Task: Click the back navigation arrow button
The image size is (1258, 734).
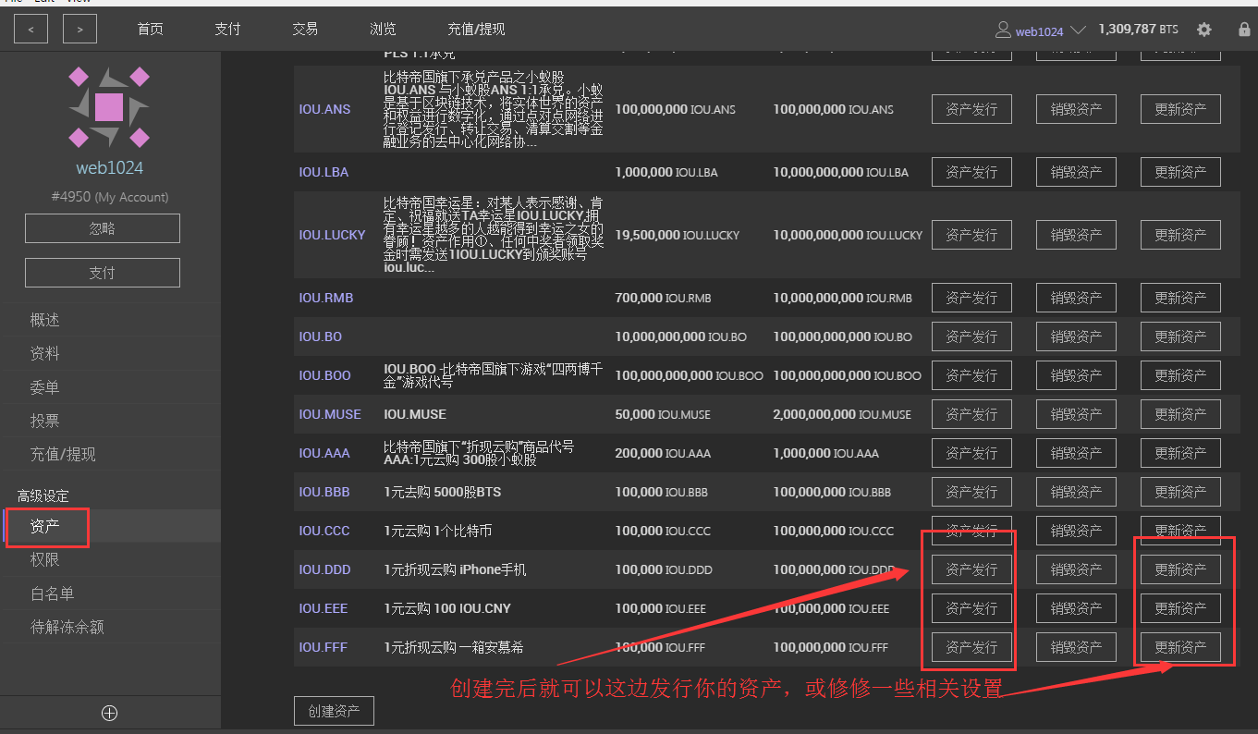Action: point(31,30)
